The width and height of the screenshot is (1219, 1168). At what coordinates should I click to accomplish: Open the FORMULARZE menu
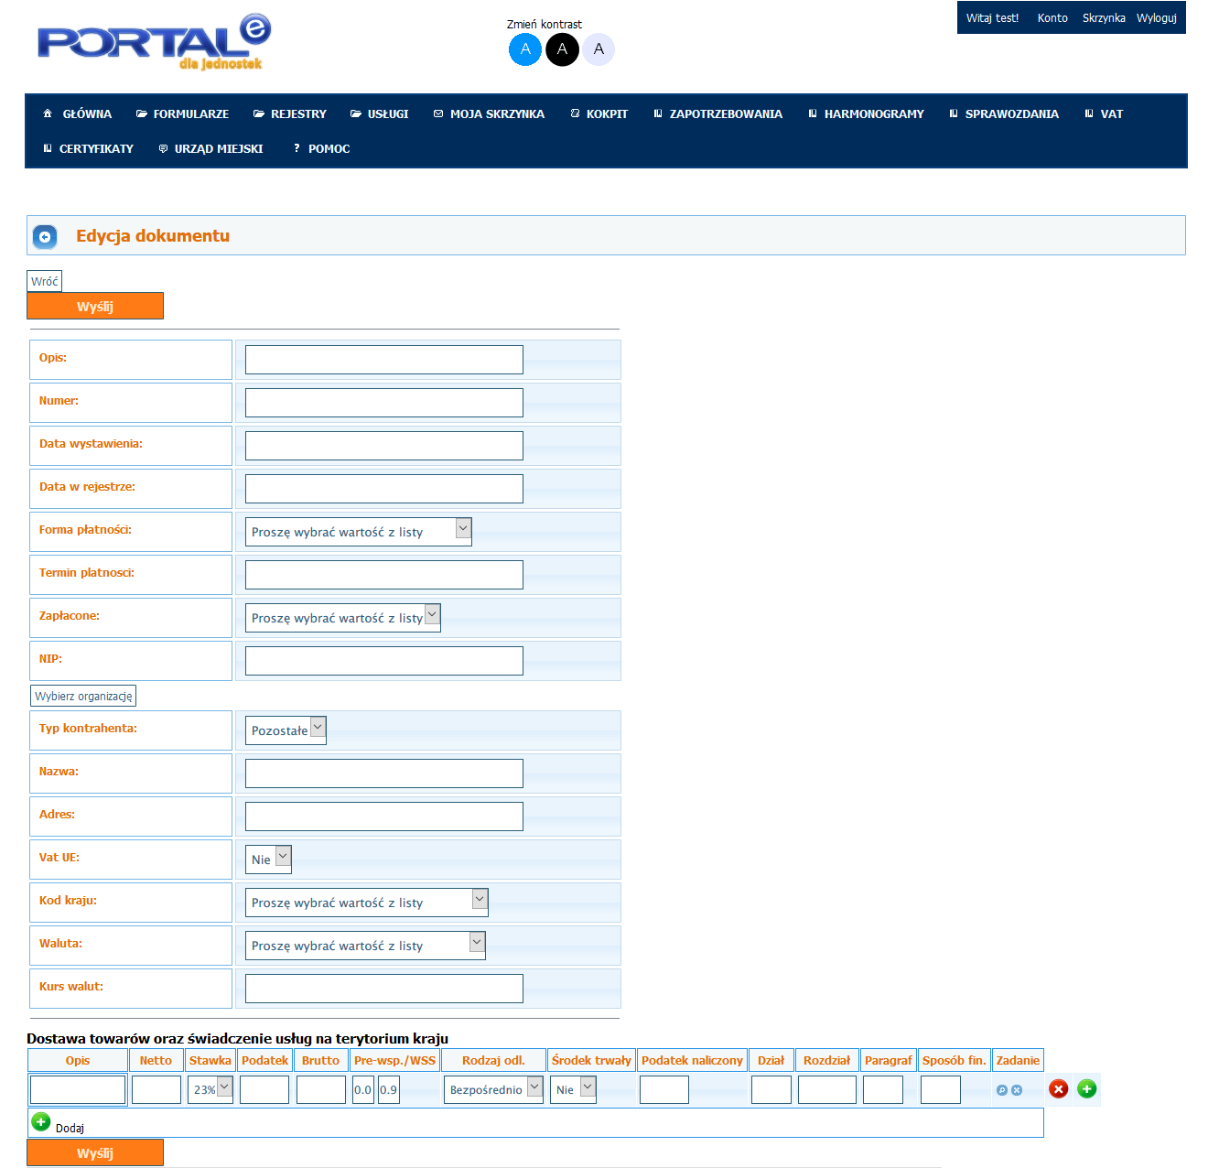pyautogui.click(x=182, y=114)
